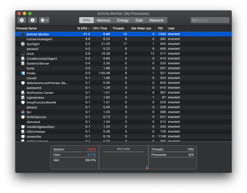
Task: Click the System 4.87% value
Action: pos(91,149)
